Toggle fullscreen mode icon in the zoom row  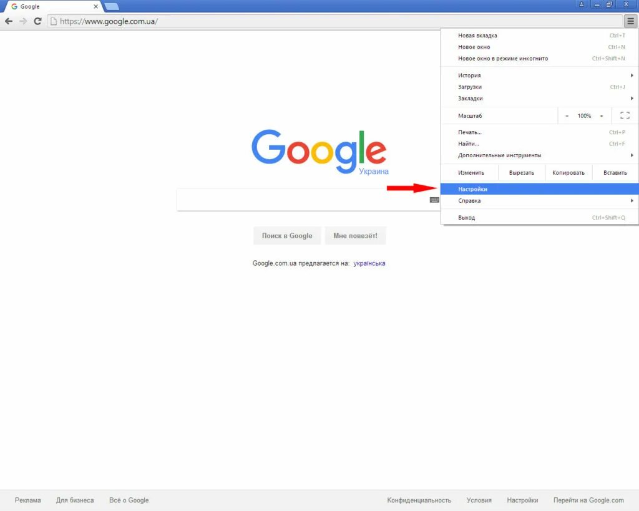(x=625, y=115)
